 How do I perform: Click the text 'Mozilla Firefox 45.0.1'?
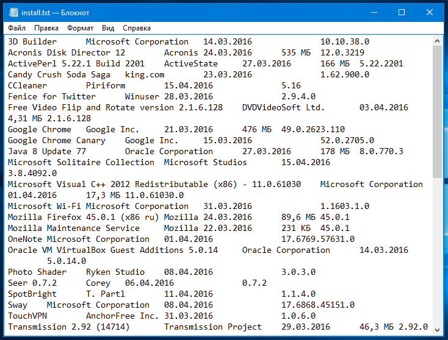62,218
